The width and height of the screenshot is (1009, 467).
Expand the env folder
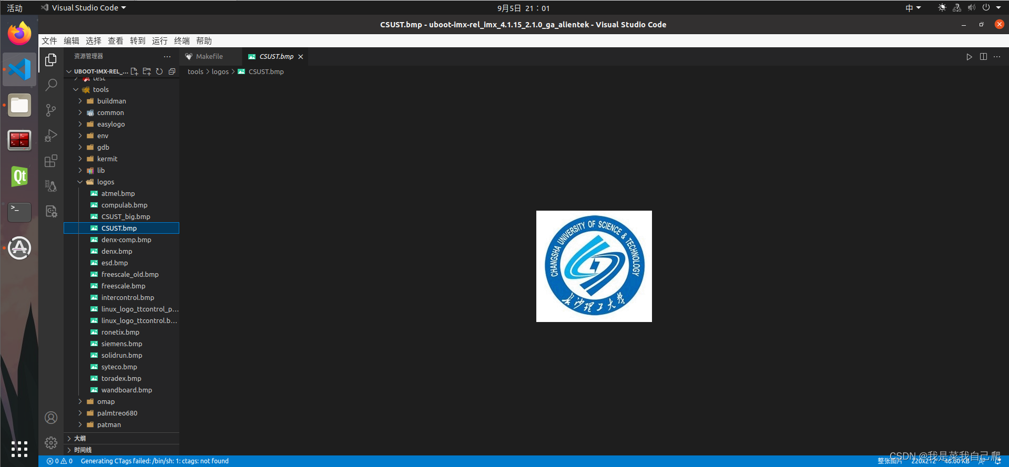coord(80,136)
